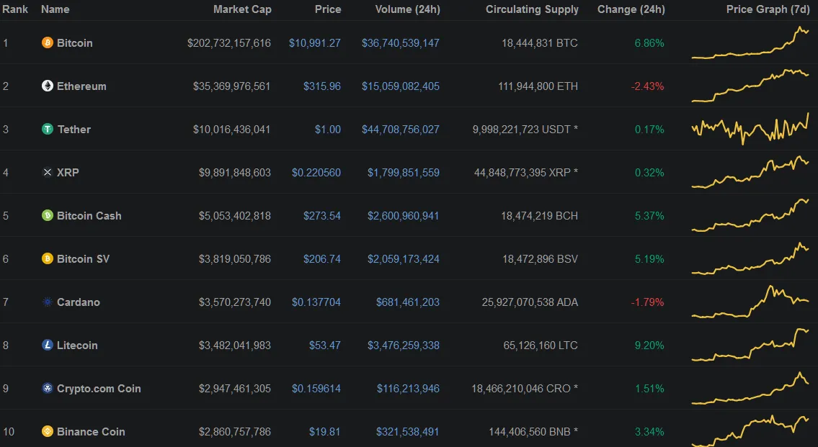This screenshot has width=818, height=447.
Task: Sort by Change (24h) column header
Action: (x=631, y=9)
